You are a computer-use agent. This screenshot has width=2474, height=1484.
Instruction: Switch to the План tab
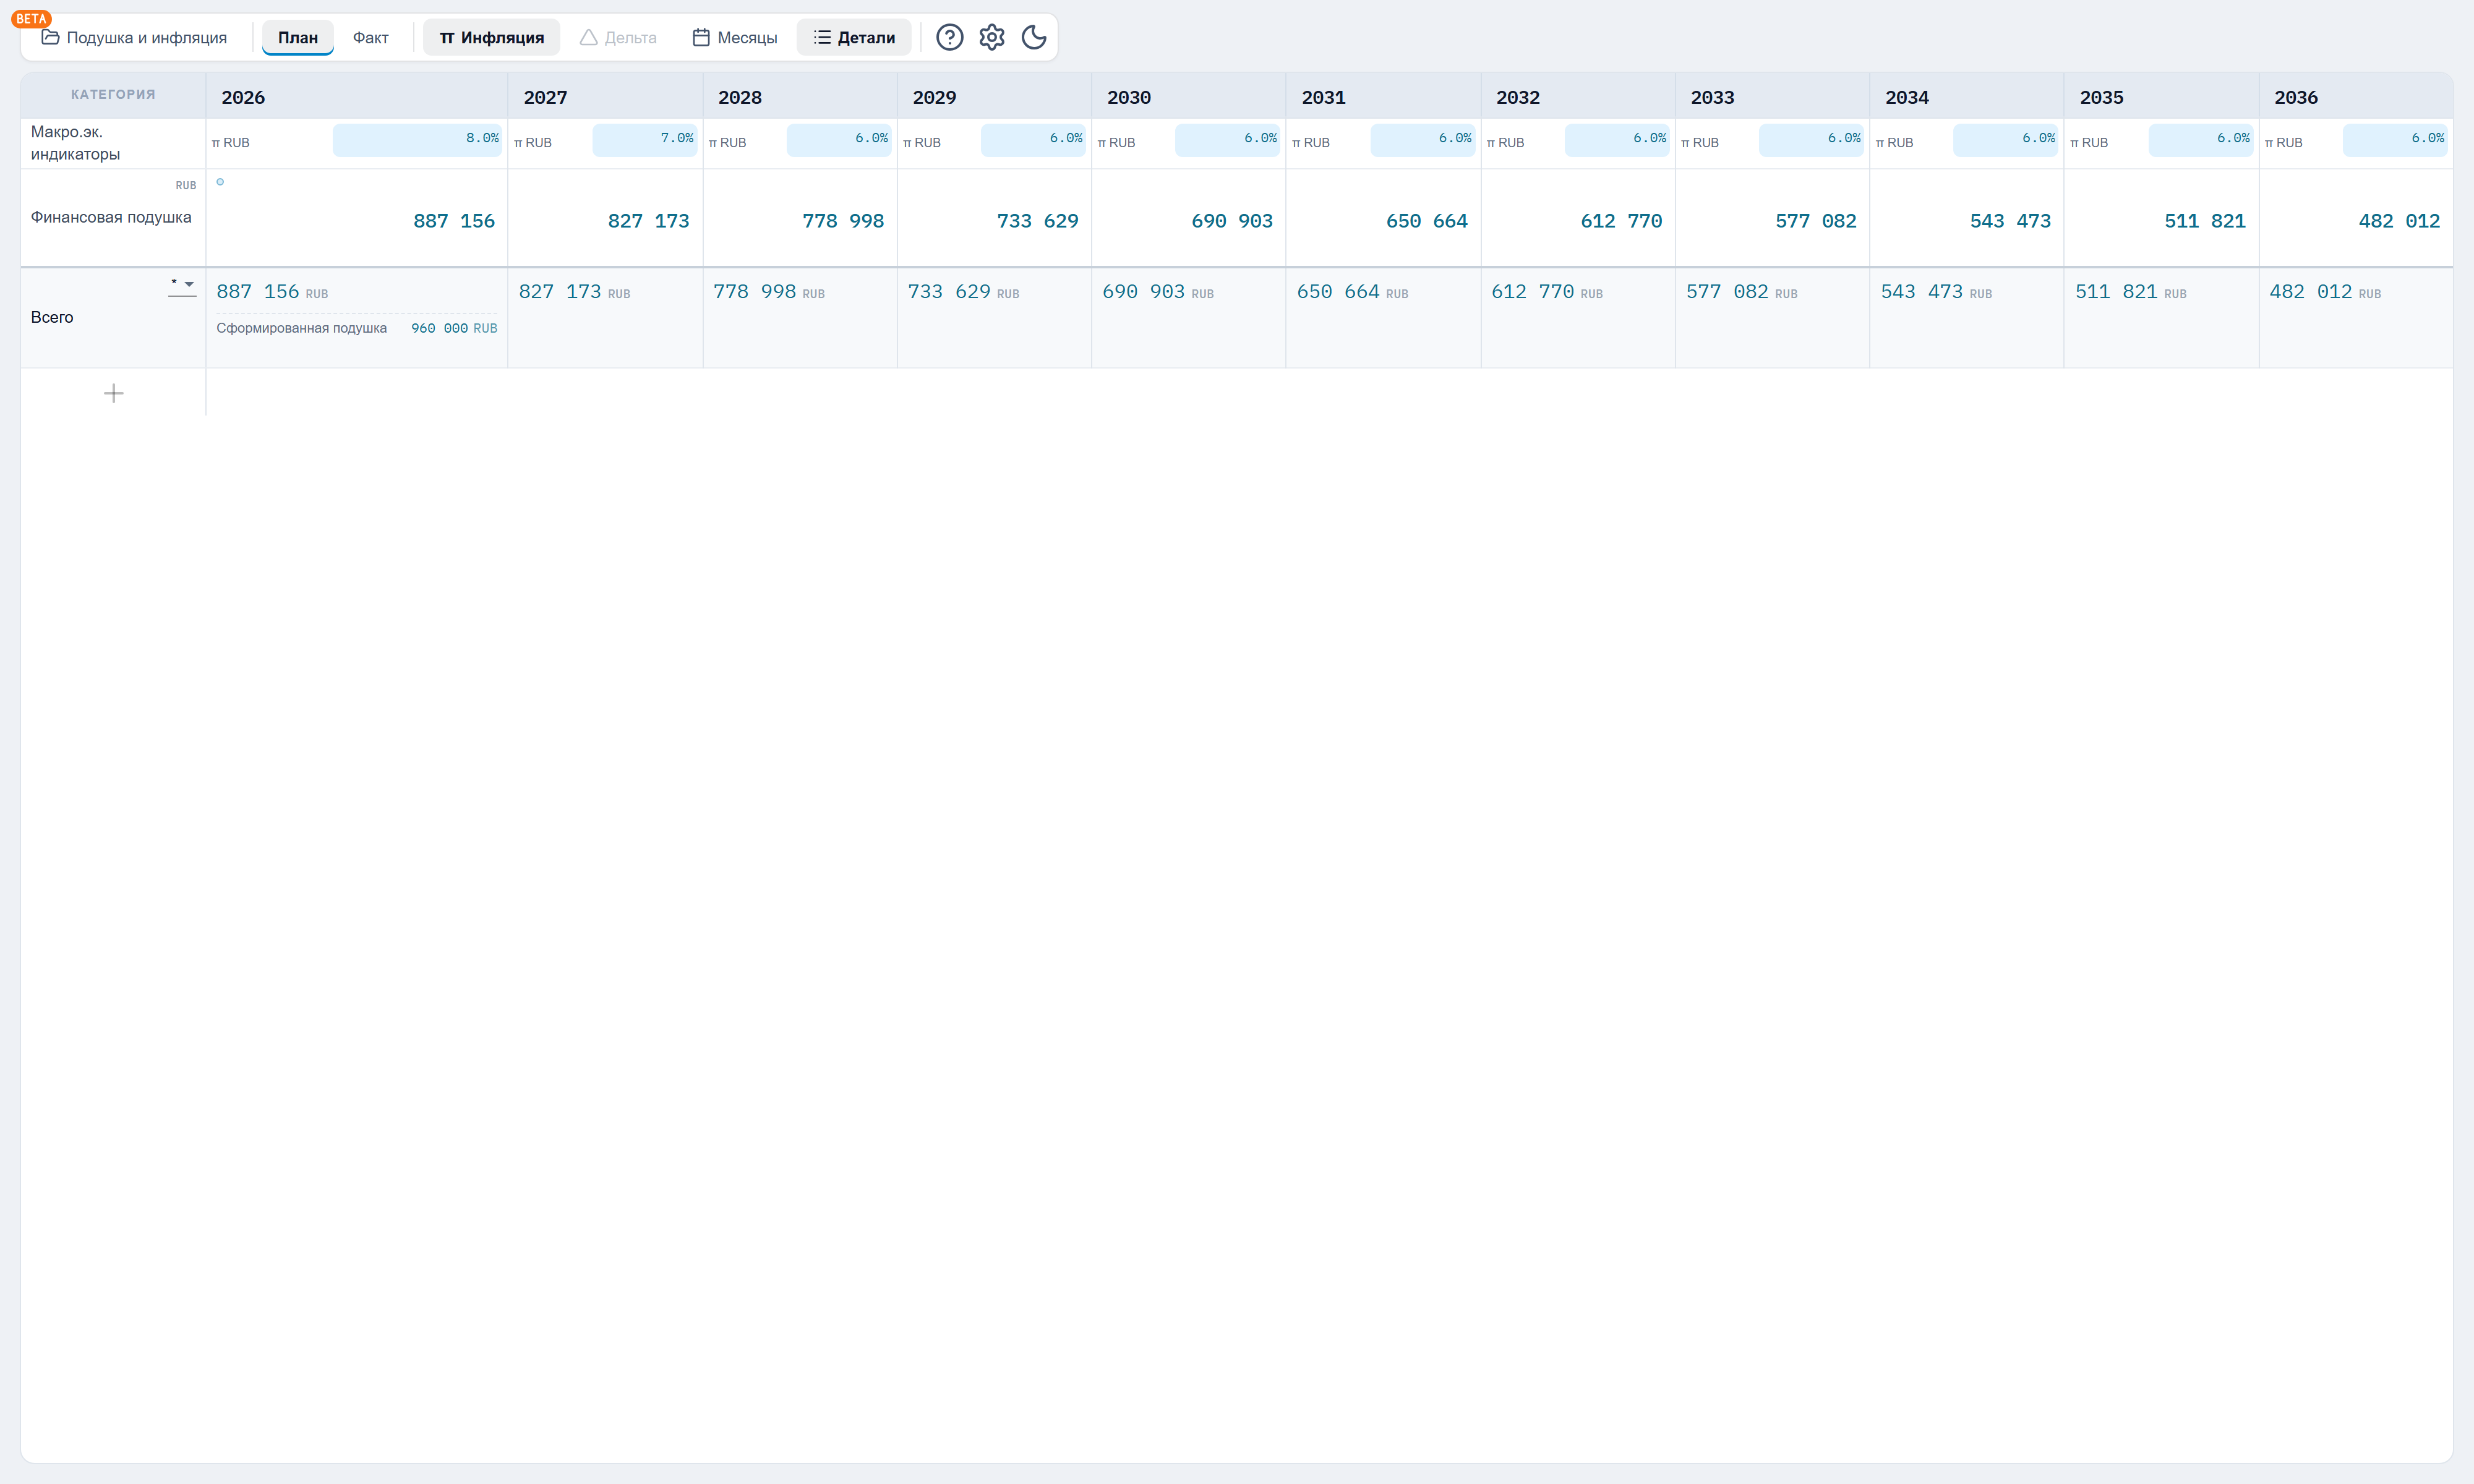(298, 37)
